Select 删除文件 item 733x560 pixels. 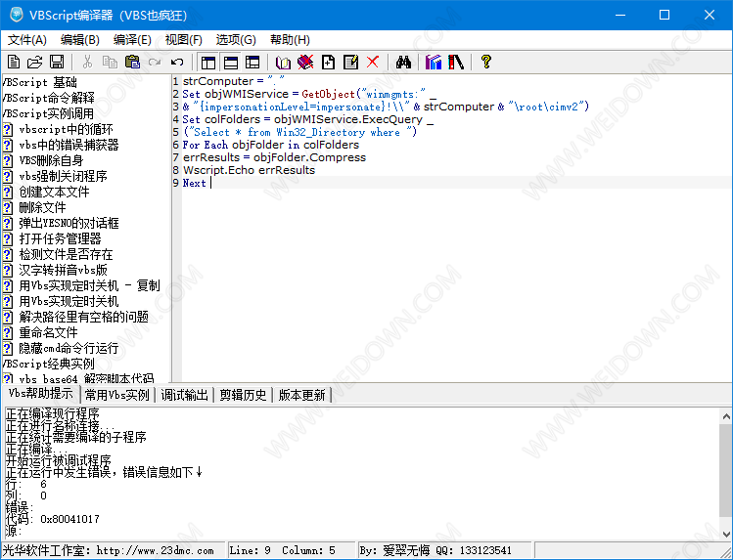pos(42,207)
